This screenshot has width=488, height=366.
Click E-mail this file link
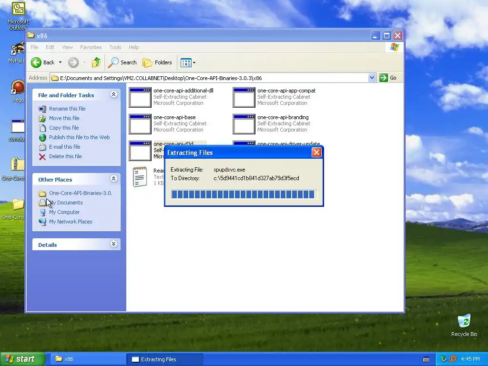pos(65,147)
